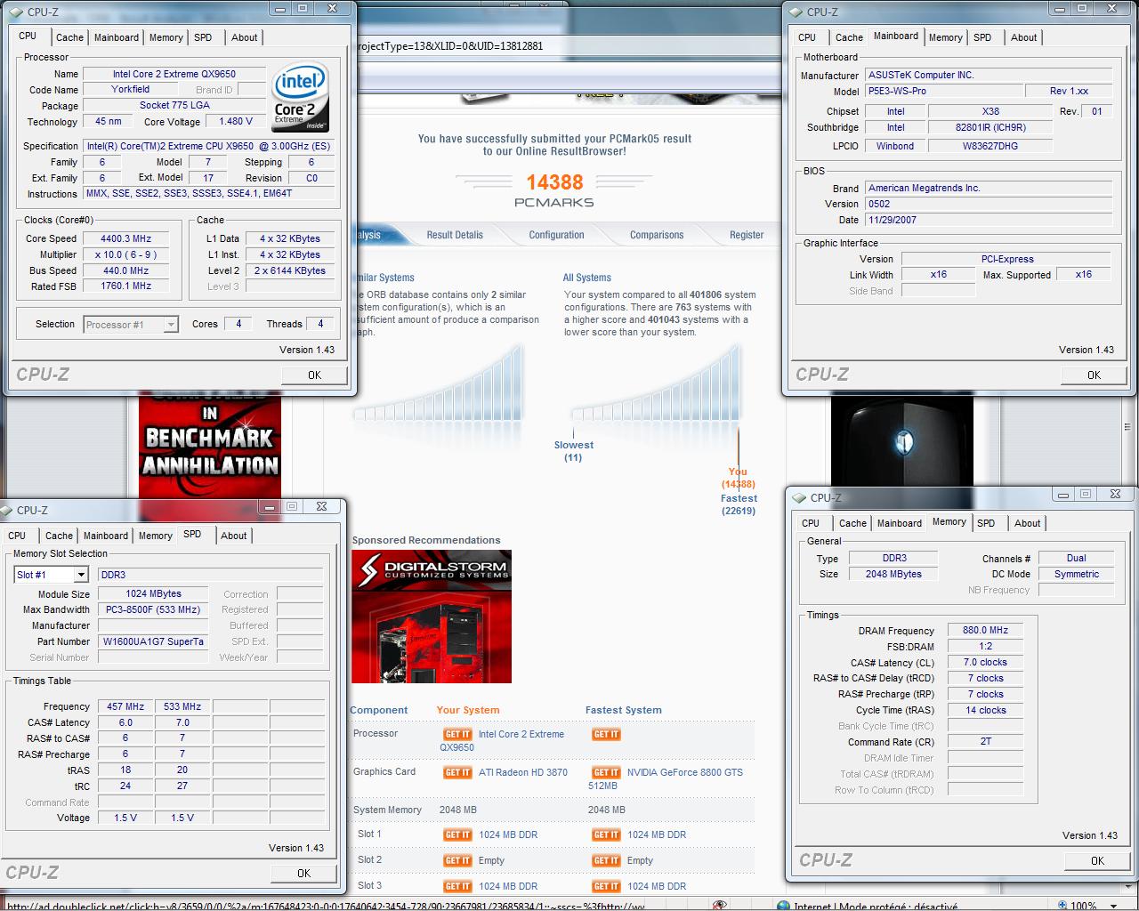Click Fastest System Slot 2 GET IT badge
Image resolution: width=1139 pixels, height=911 pixels.
[x=606, y=861]
